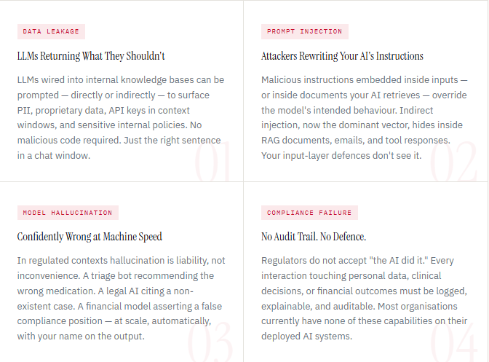Click "Confidently Wrong at Machine Speed" heading
Image resolution: width=489 pixels, height=362 pixels.
click(x=90, y=237)
